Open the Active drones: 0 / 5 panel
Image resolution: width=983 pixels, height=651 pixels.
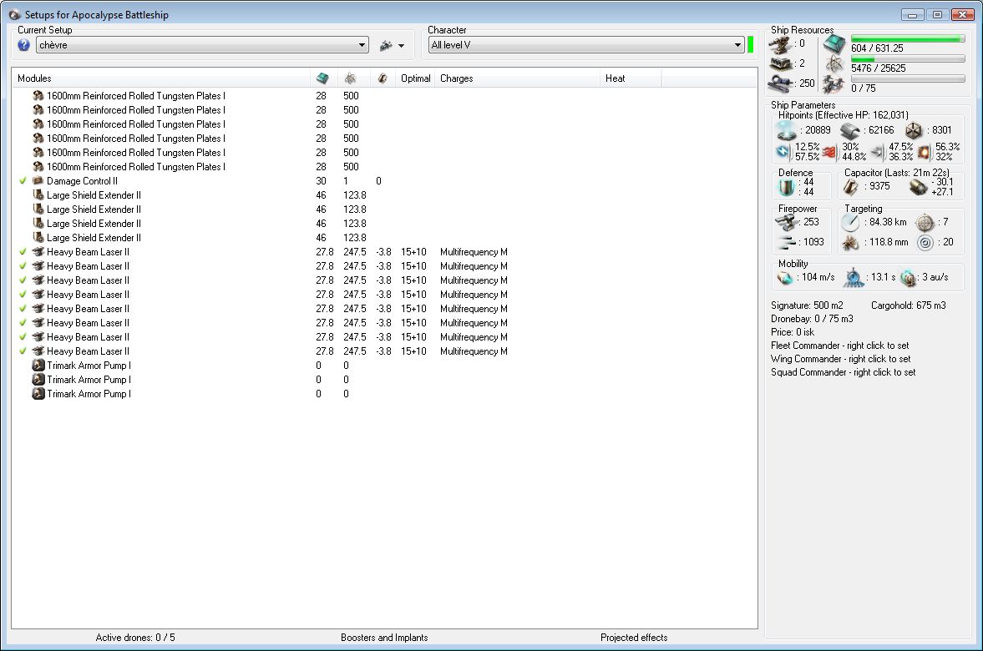click(135, 637)
